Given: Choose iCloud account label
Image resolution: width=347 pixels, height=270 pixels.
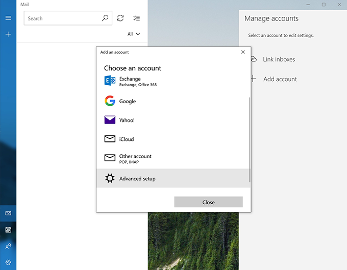Looking at the screenshot, I should pyautogui.click(x=127, y=139).
